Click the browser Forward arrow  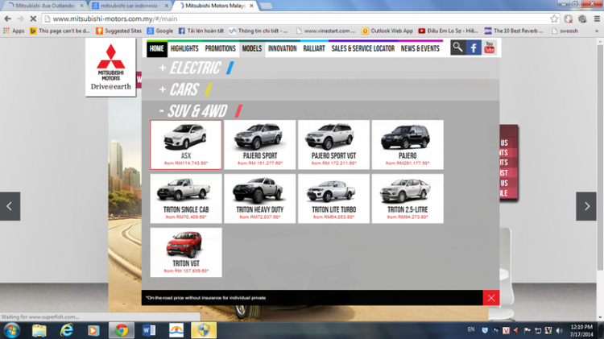(20, 19)
